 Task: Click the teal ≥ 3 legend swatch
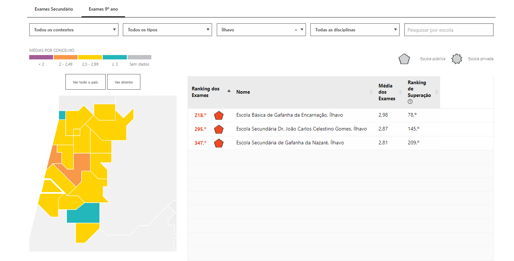[115, 57]
